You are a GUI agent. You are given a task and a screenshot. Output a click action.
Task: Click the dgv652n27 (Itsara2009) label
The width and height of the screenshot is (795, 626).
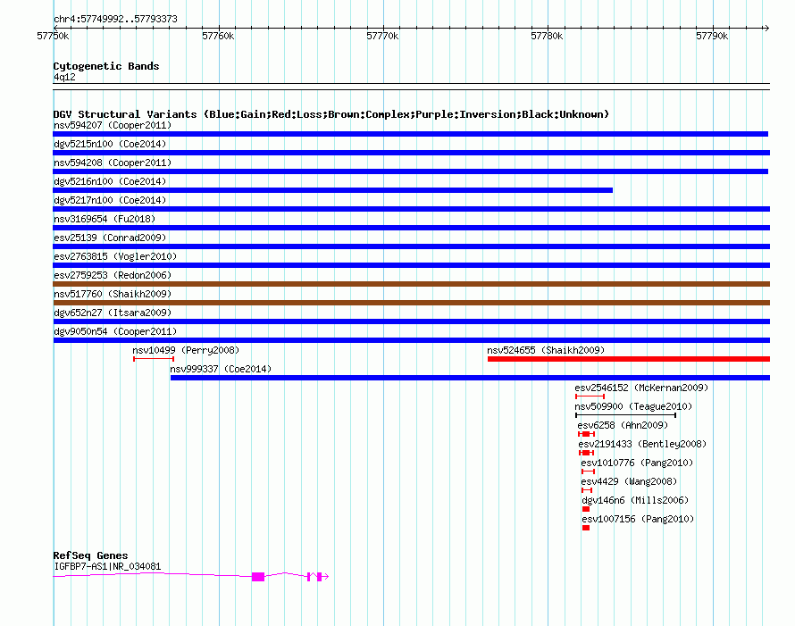(113, 313)
